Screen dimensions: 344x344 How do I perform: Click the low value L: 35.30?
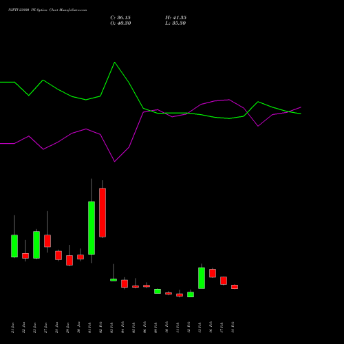click(x=175, y=23)
